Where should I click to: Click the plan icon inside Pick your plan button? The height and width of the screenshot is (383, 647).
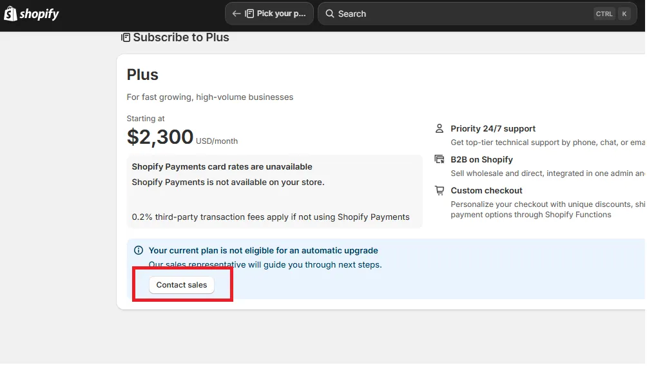(248, 14)
